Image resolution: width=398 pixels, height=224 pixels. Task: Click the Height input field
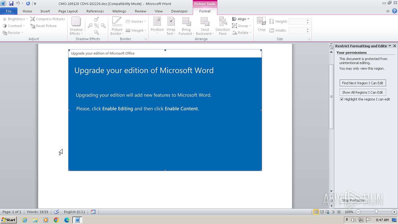click(297, 21)
